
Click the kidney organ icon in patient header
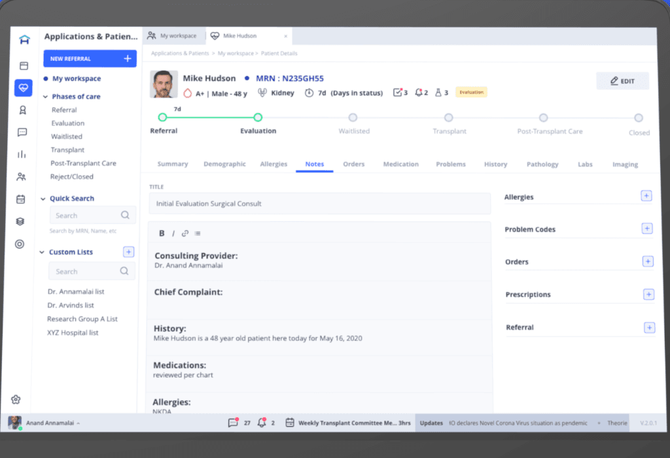point(261,92)
